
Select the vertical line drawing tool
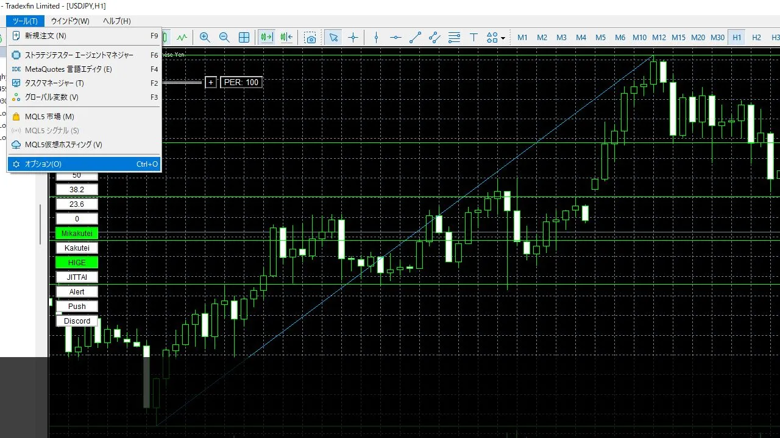376,37
